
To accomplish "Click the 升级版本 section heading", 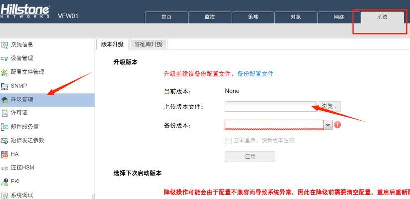I will pyautogui.click(x=125, y=62).
